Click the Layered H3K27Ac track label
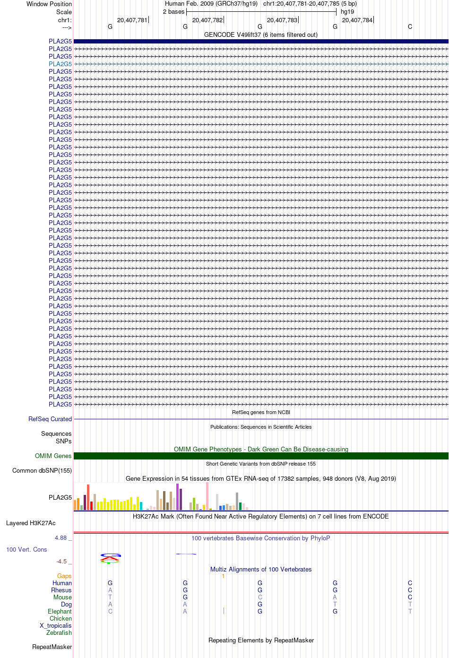This screenshot has height=658, width=449. [31, 523]
